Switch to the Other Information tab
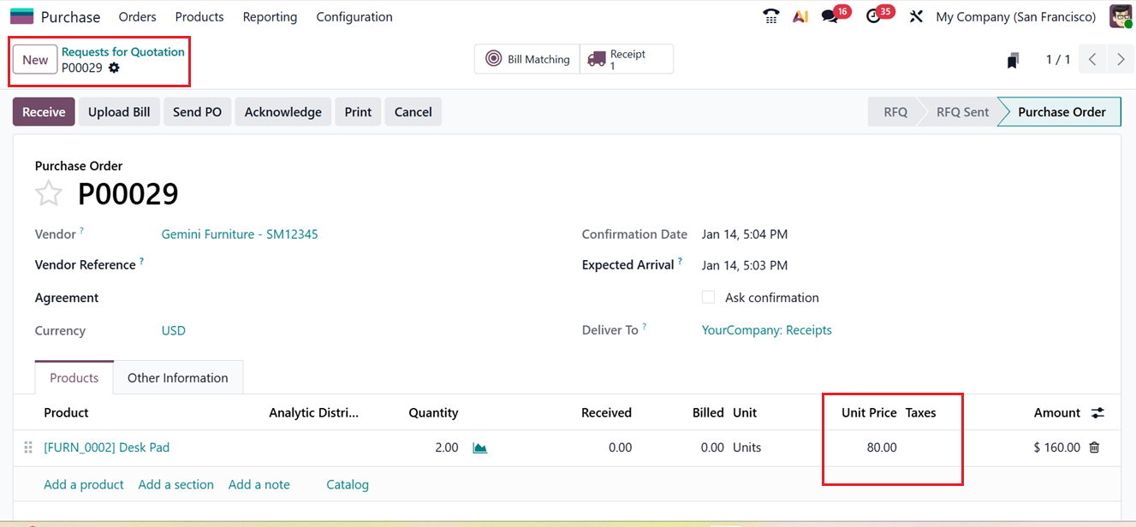 click(x=177, y=377)
